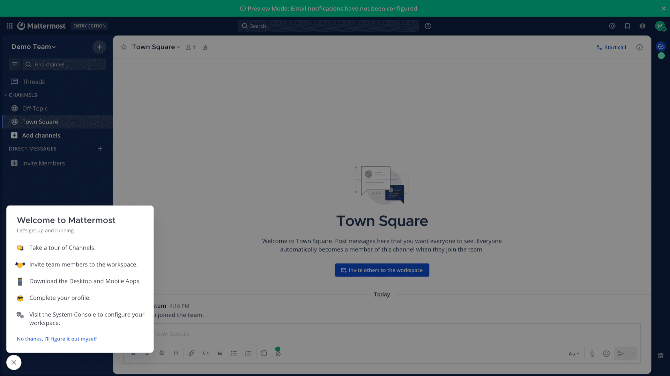Select Complete your profile
Screen dimensions: 670x376
(x=80, y=298)
